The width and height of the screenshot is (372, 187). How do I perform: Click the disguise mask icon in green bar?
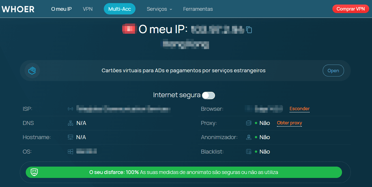tap(35, 172)
